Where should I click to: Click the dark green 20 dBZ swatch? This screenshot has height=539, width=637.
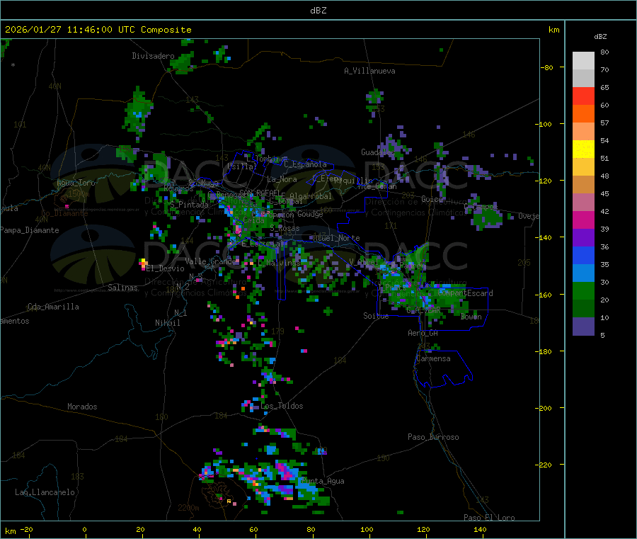point(583,308)
